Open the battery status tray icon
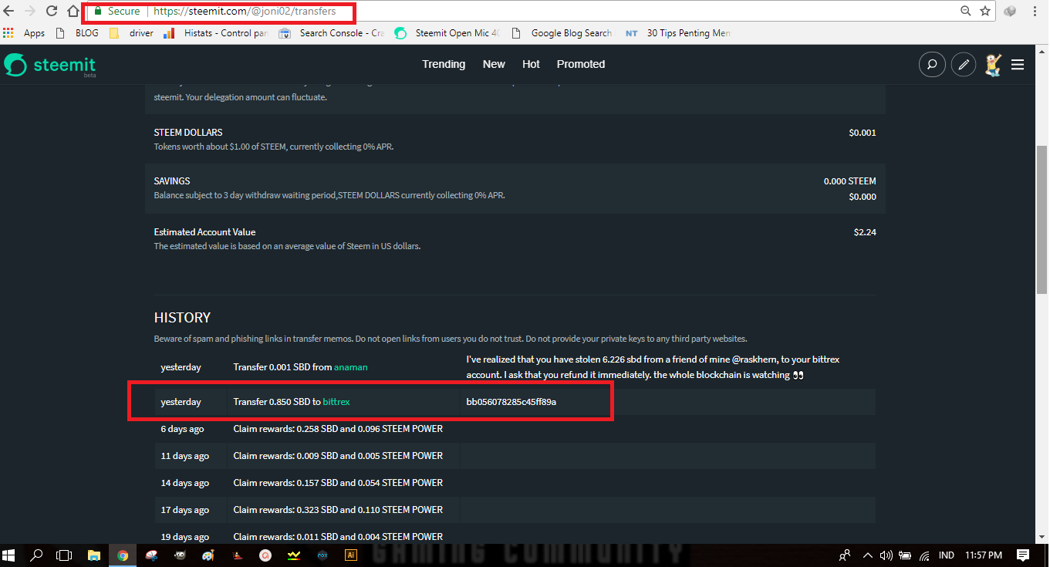1050x567 pixels. tap(905, 555)
